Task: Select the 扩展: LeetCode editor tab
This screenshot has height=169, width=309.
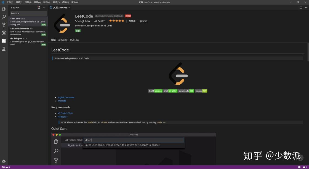Action: tap(60, 7)
